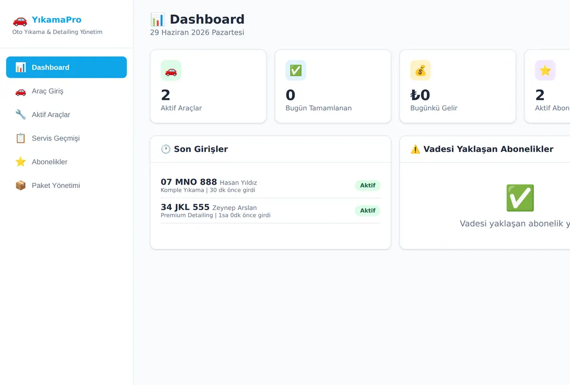Viewport: 570px width, 385px height.
Task: Click the warning icon beside Vadesi Yaklaşan Abonelikler
Action: [415, 149]
